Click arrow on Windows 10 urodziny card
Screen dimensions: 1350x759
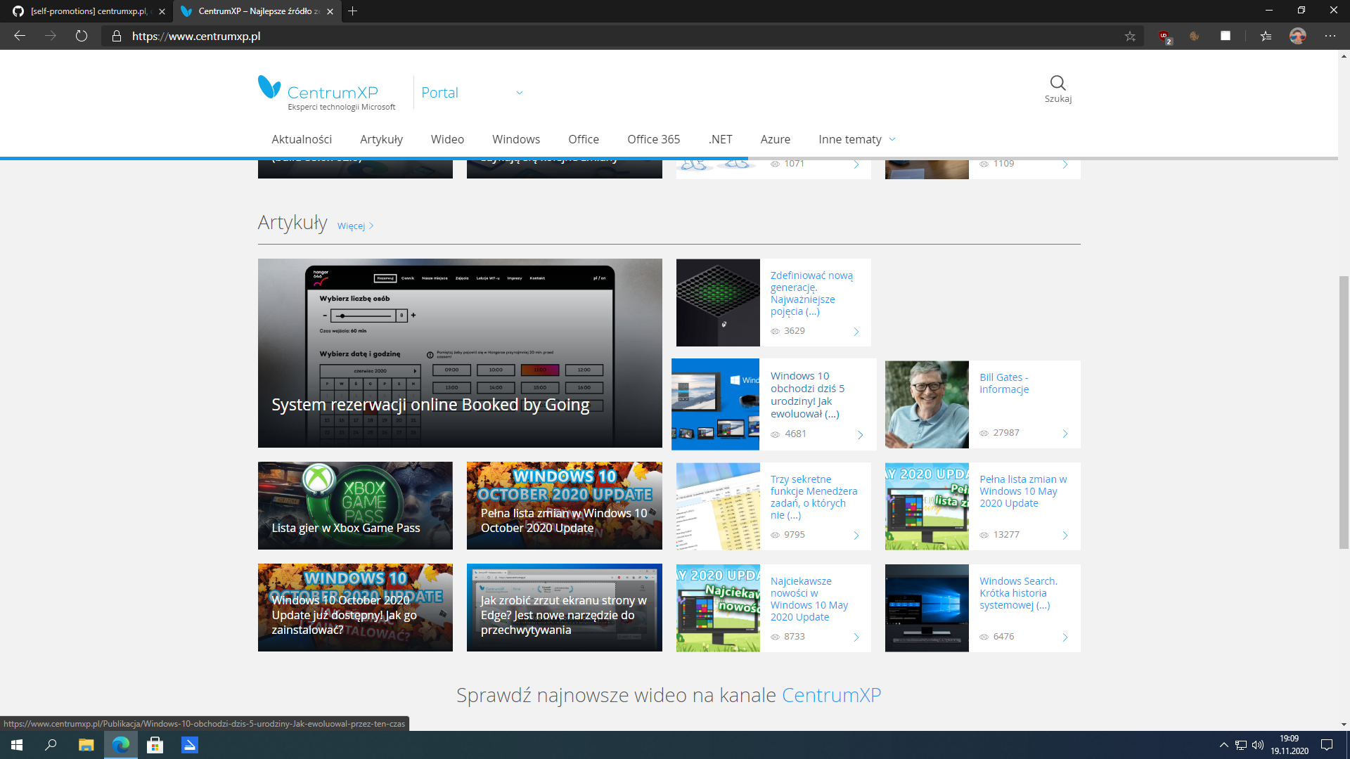tap(861, 435)
